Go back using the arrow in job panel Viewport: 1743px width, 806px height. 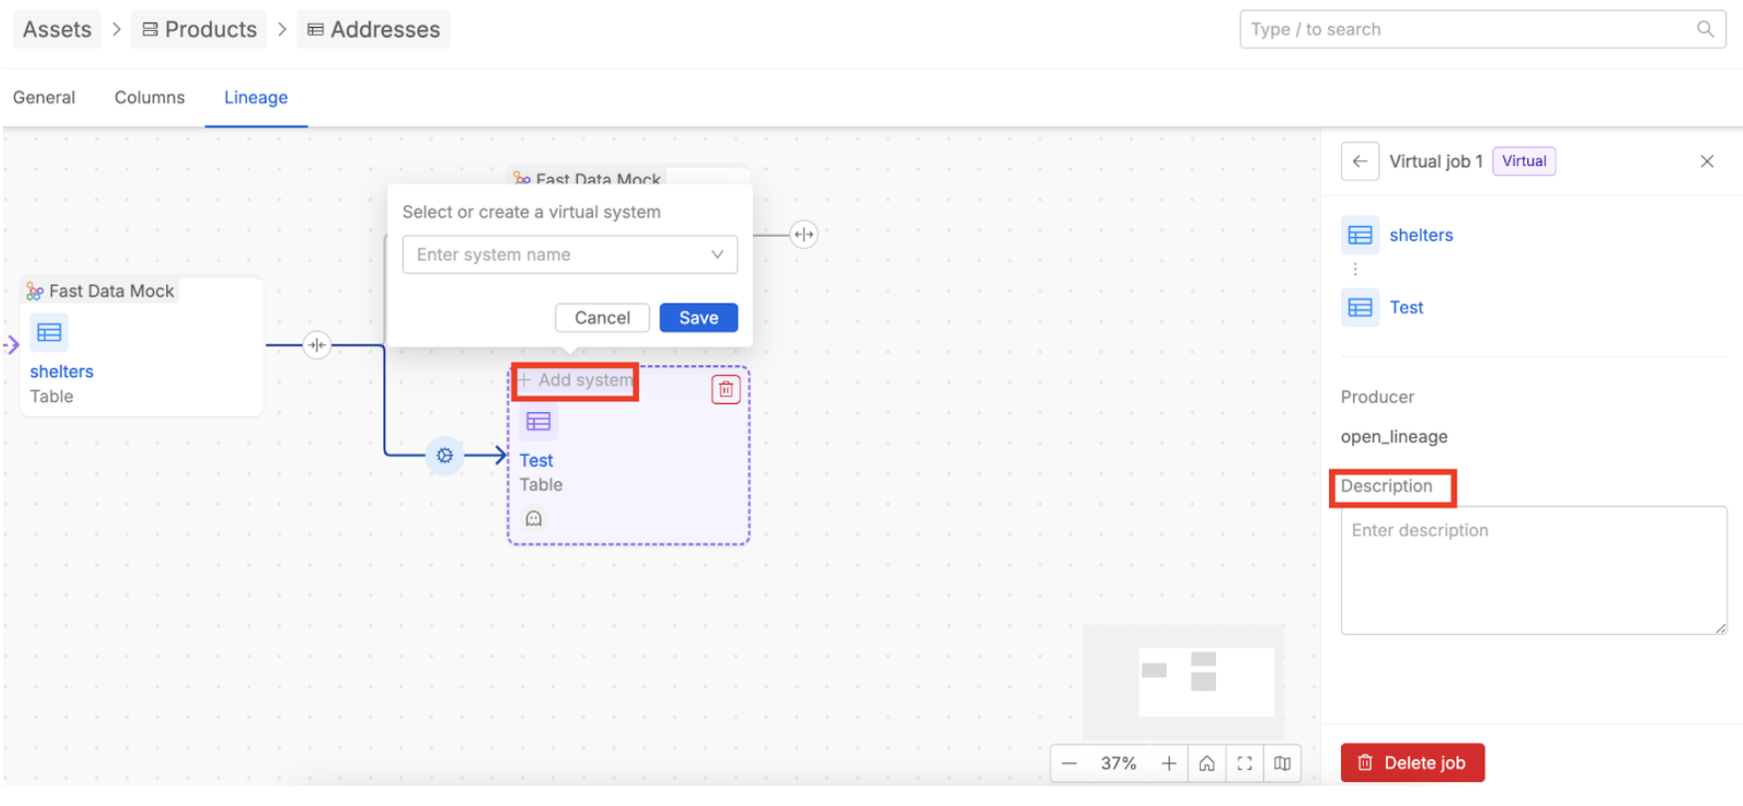click(x=1359, y=161)
